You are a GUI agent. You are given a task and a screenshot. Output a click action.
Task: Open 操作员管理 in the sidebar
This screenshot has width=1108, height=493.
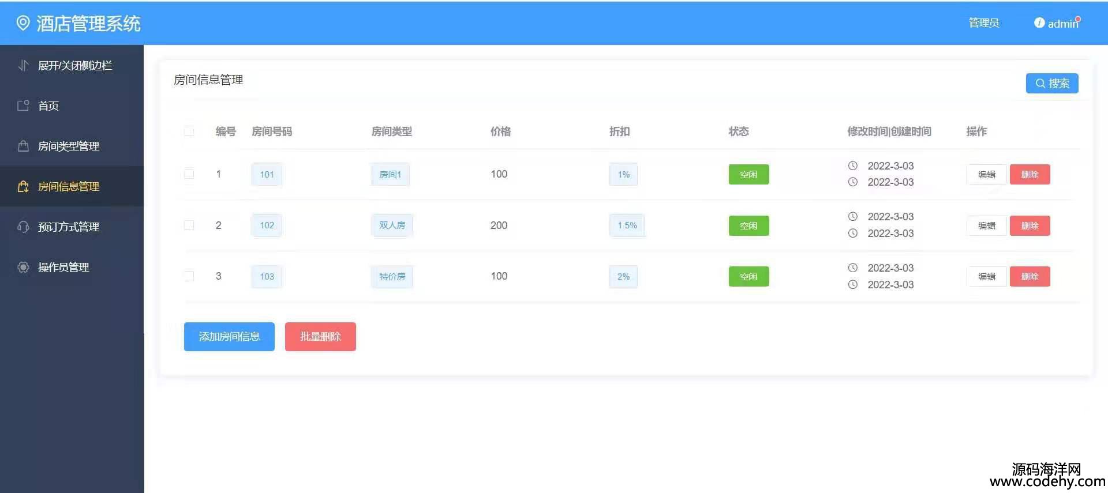coord(72,267)
